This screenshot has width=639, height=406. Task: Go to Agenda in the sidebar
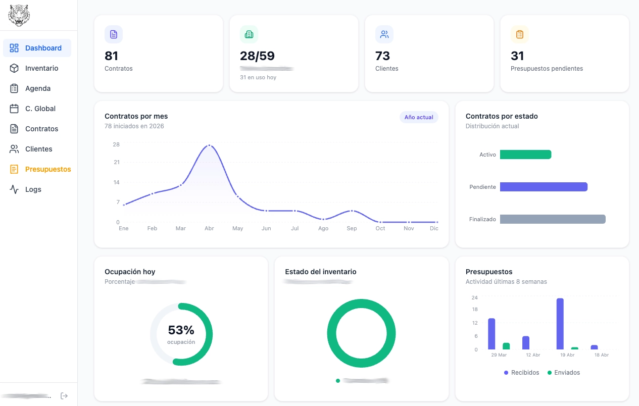[37, 88]
